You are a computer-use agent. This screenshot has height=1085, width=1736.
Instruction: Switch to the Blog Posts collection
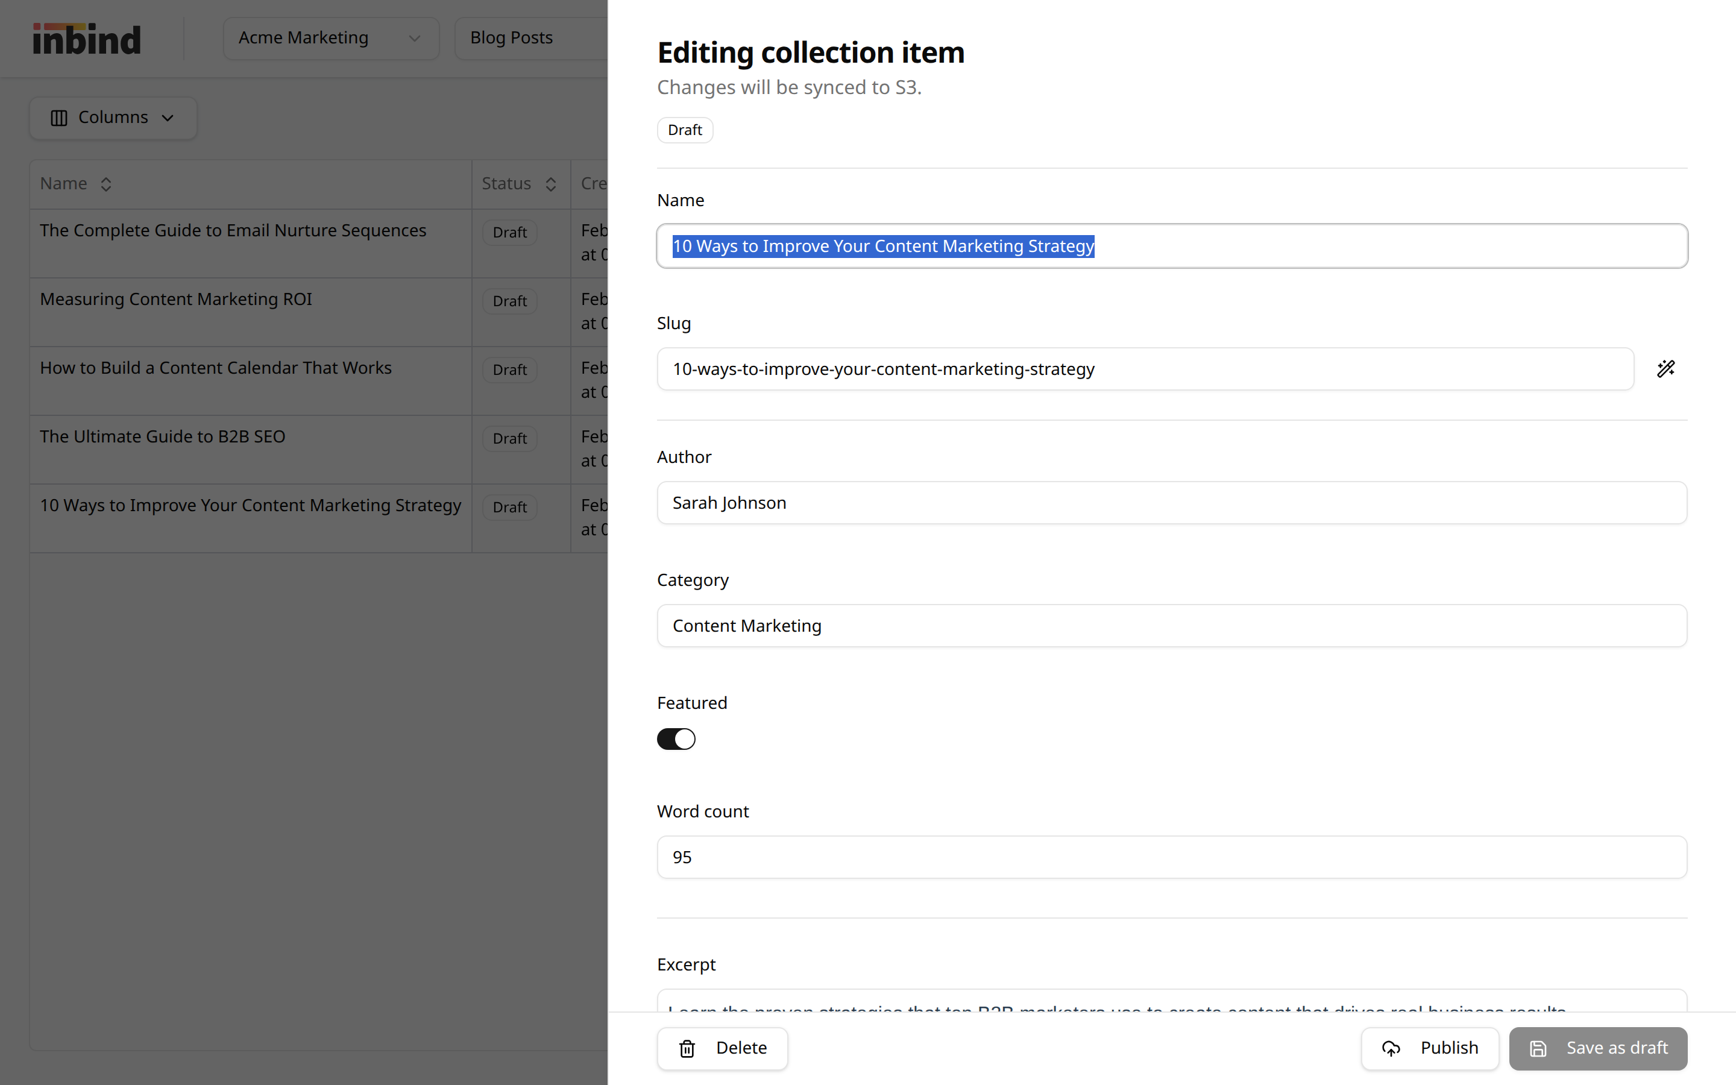tap(512, 37)
